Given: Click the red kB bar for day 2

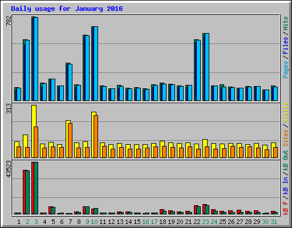Looking at the screenshot, I should coord(25,192).
